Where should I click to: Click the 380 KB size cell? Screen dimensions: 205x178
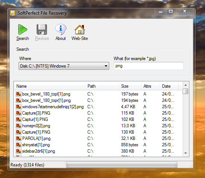click(x=127, y=151)
